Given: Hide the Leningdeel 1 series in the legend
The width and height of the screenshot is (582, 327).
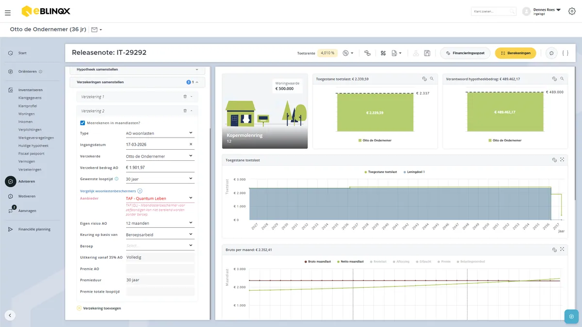Looking at the screenshot, I should pos(413,172).
